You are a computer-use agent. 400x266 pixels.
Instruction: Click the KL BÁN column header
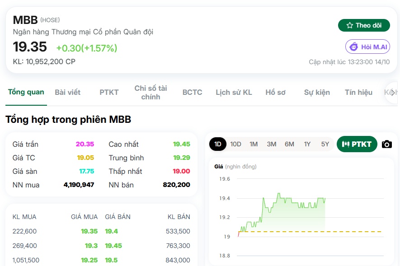pos(179,217)
